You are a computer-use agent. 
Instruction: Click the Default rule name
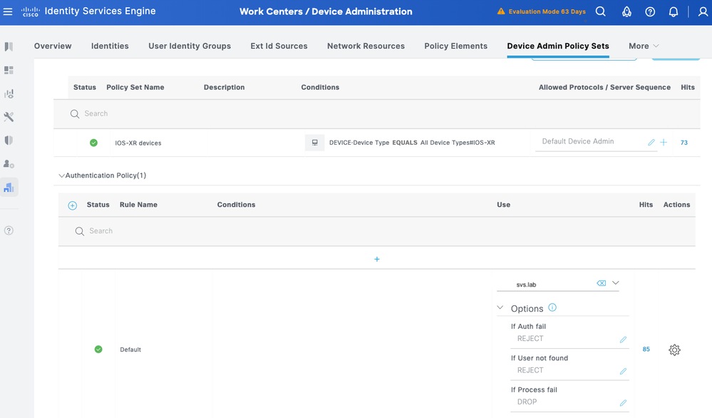[130, 350]
